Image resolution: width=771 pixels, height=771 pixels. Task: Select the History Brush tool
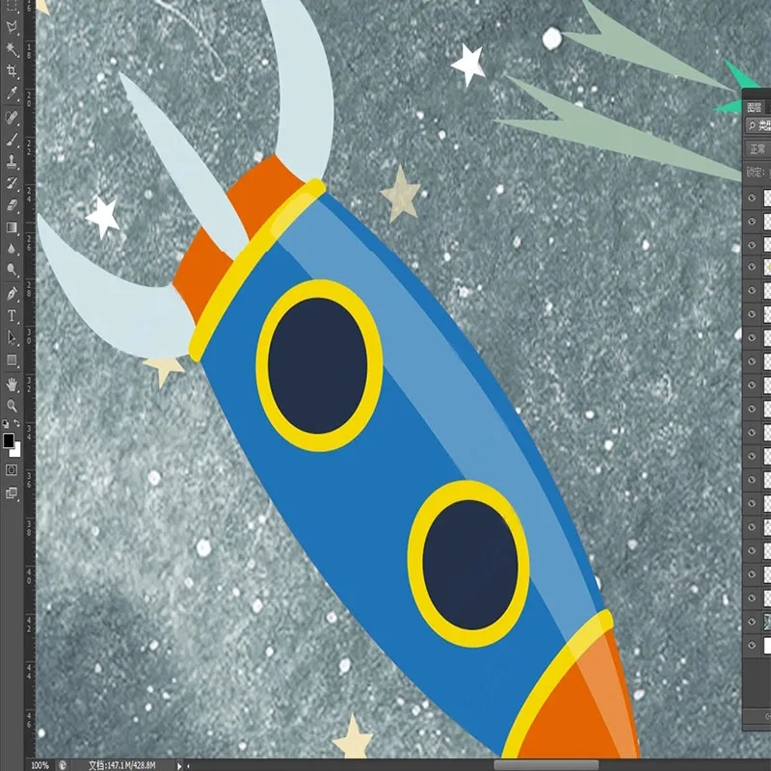[12, 183]
